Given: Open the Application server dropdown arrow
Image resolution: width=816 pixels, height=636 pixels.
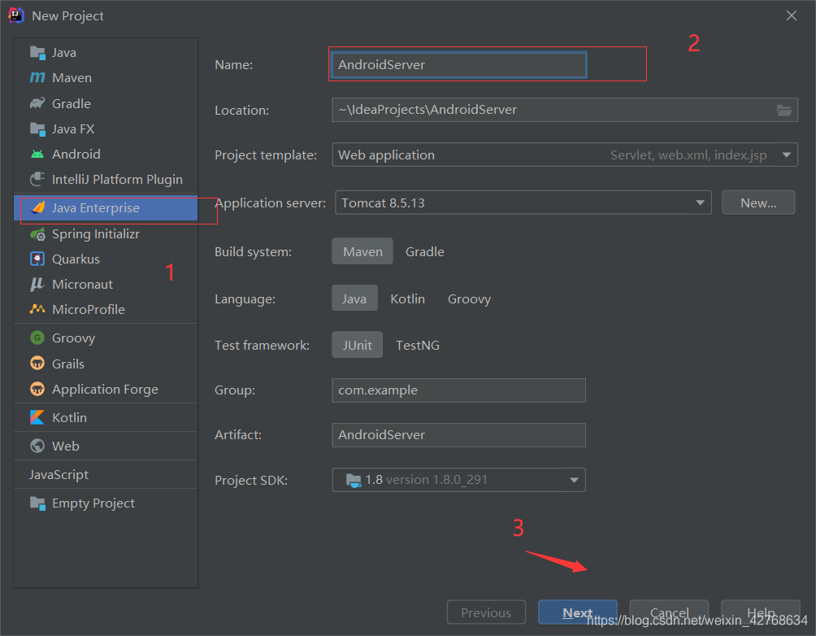Looking at the screenshot, I should [700, 203].
